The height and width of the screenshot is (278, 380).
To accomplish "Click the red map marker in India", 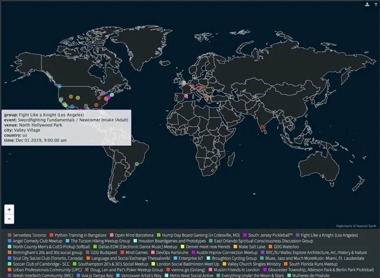I will pyautogui.click(x=263, y=127).
